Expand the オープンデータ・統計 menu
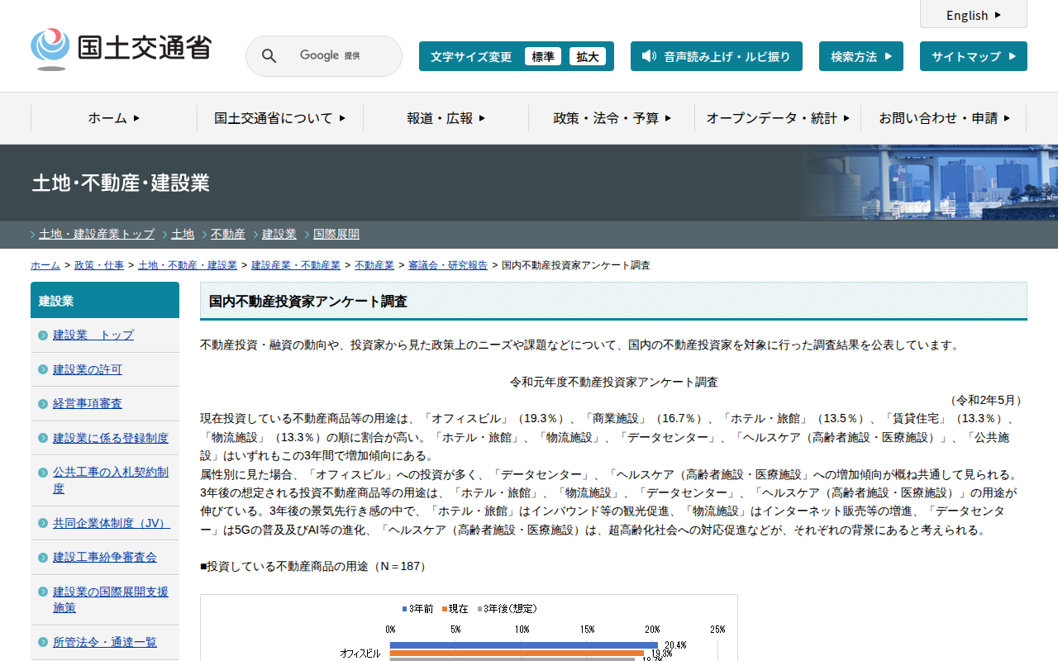 tap(777, 118)
